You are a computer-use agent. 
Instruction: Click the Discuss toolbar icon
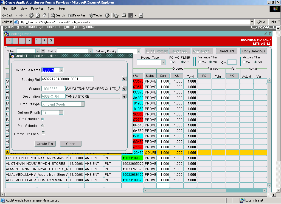(141, 15)
